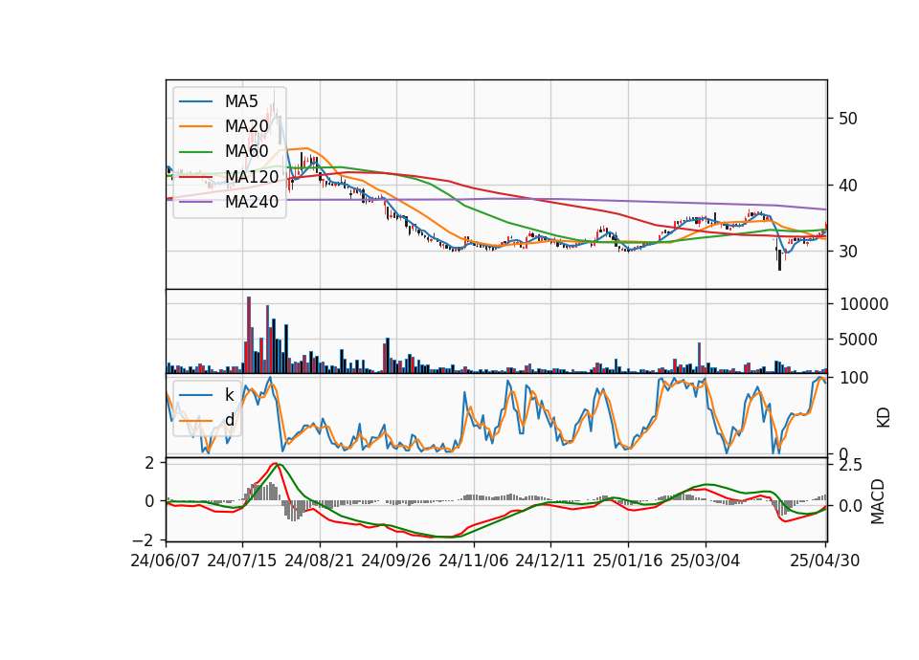Viewport: 919px width, 660px height.
Task: Click the KD axis title
Action: point(884,418)
